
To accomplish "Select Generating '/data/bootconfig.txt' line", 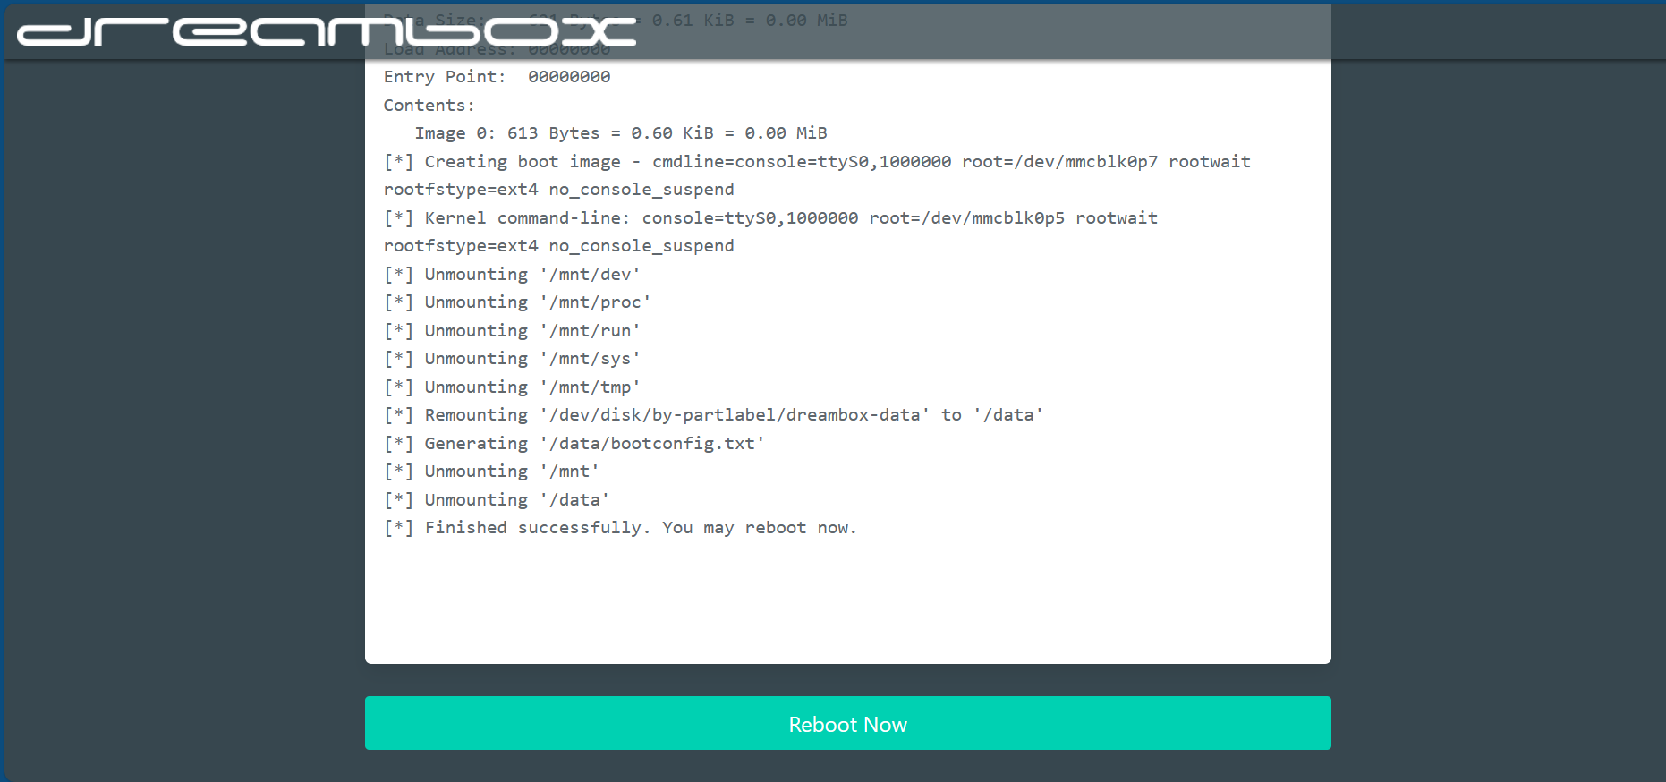I will click(x=574, y=444).
